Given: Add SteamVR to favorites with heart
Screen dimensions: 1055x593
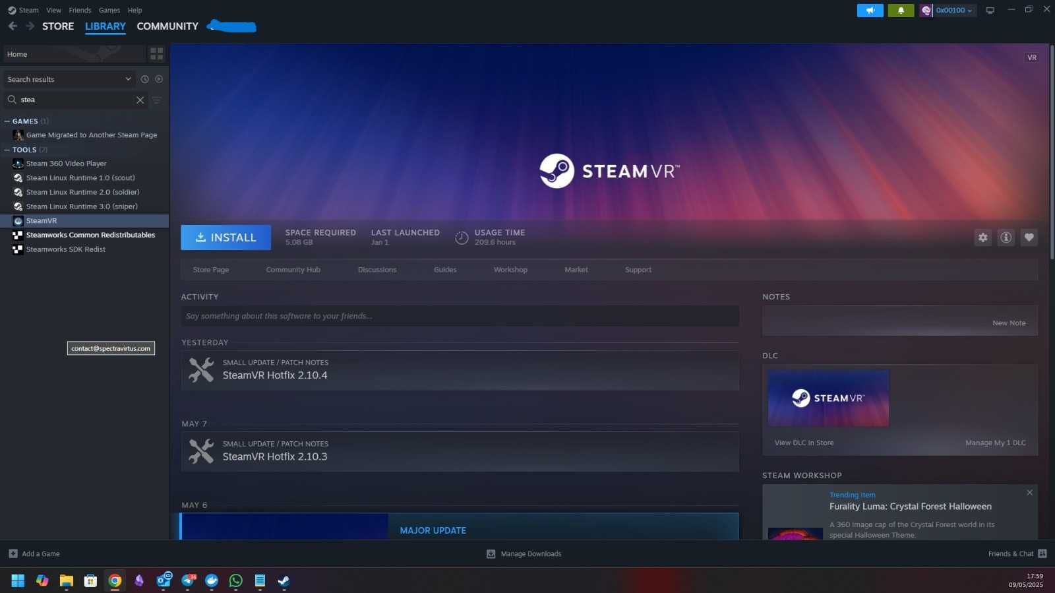Looking at the screenshot, I should [1029, 237].
